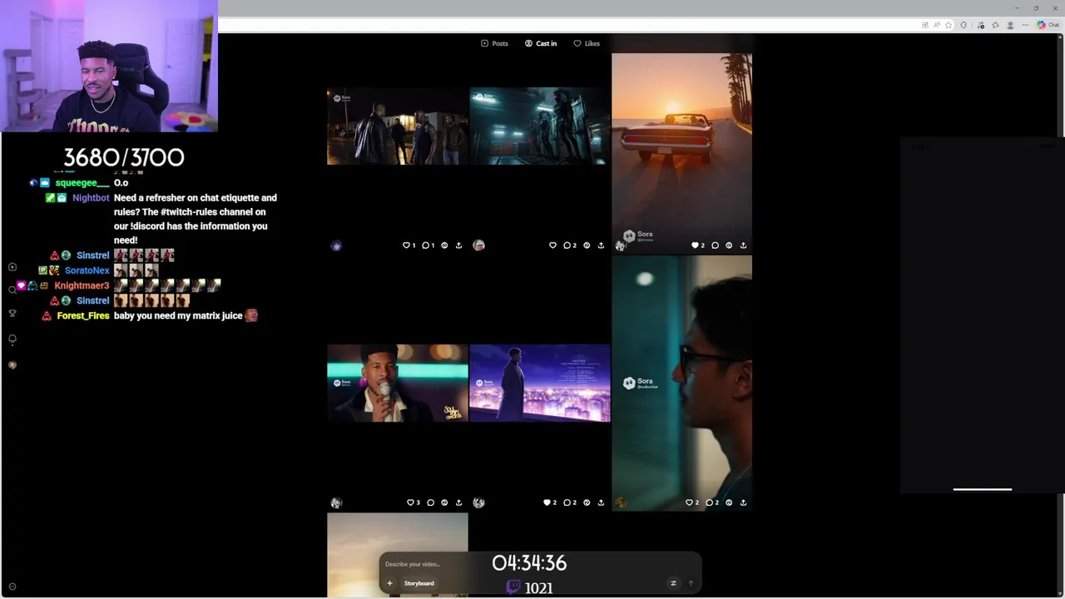This screenshot has height=599, width=1065.
Task: Open creator avatar under dark garage video
Action: coord(478,245)
